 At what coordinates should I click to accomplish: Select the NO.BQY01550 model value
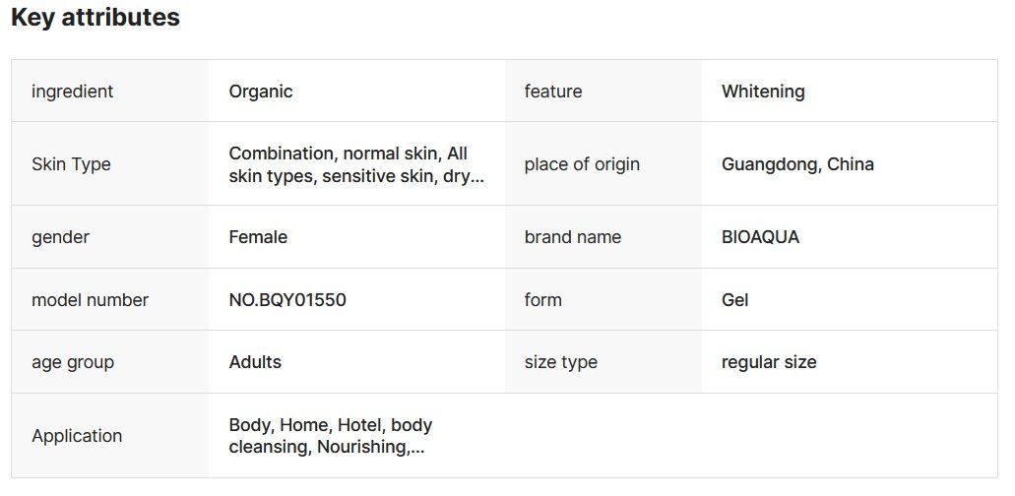[287, 300]
